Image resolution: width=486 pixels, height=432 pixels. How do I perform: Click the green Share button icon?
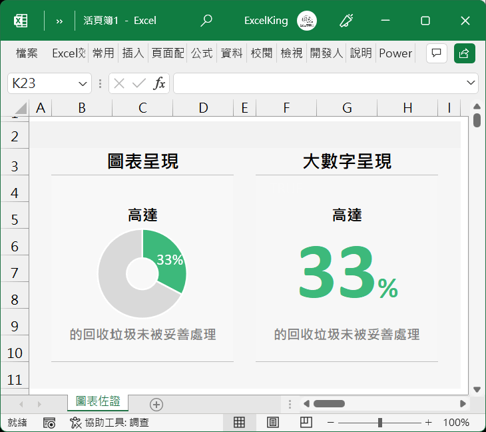[465, 53]
